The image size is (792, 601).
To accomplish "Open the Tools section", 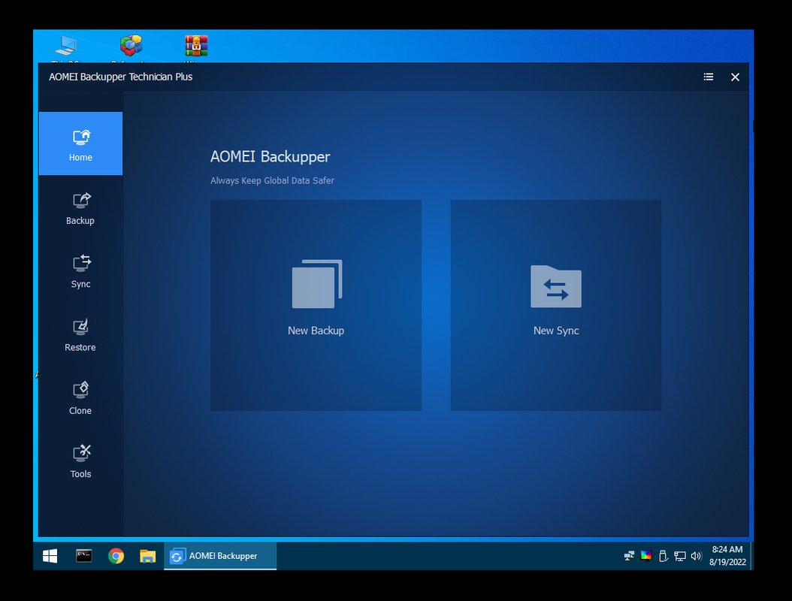I will pyautogui.click(x=80, y=461).
